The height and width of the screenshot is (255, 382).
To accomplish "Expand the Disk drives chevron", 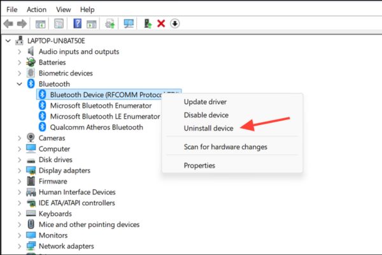I will click(x=19, y=159).
